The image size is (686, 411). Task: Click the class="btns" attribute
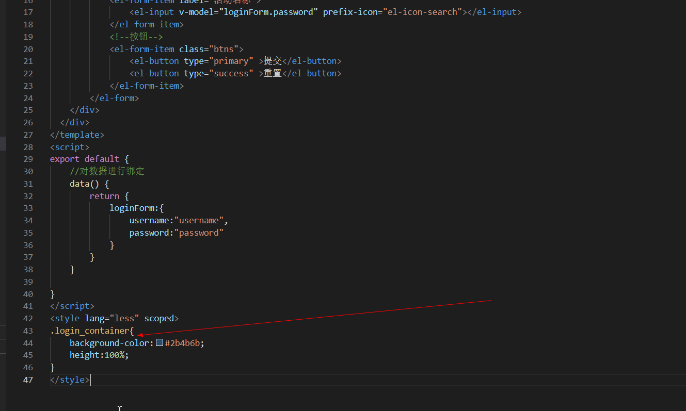pos(209,49)
